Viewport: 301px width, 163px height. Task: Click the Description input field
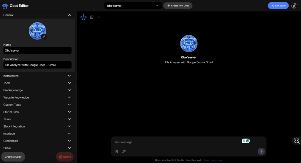click(37, 65)
